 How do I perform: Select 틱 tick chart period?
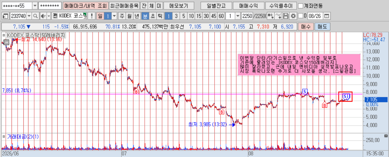point(160,16)
